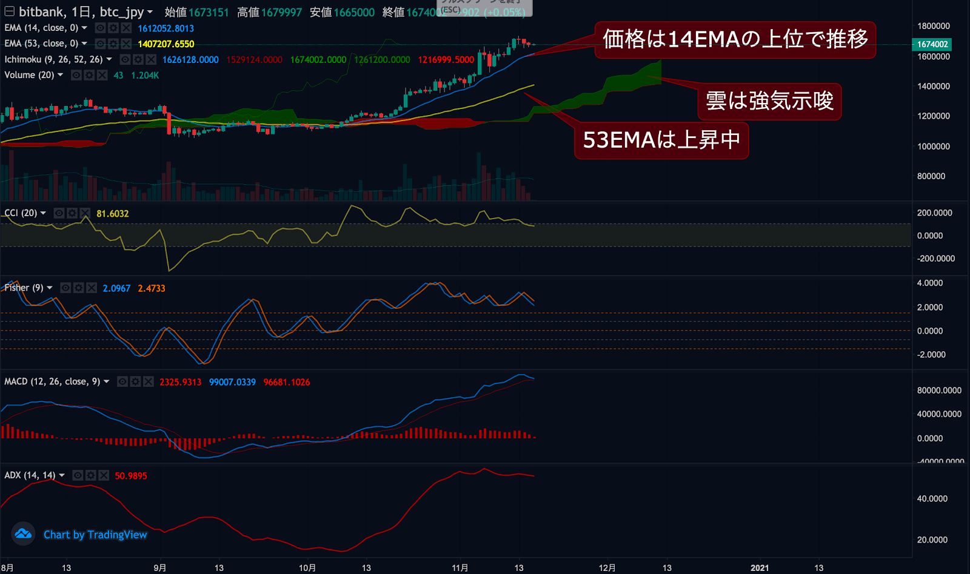Click the TradingView cloud logo icon
Viewport: 970px width, 574px height.
[x=23, y=534]
